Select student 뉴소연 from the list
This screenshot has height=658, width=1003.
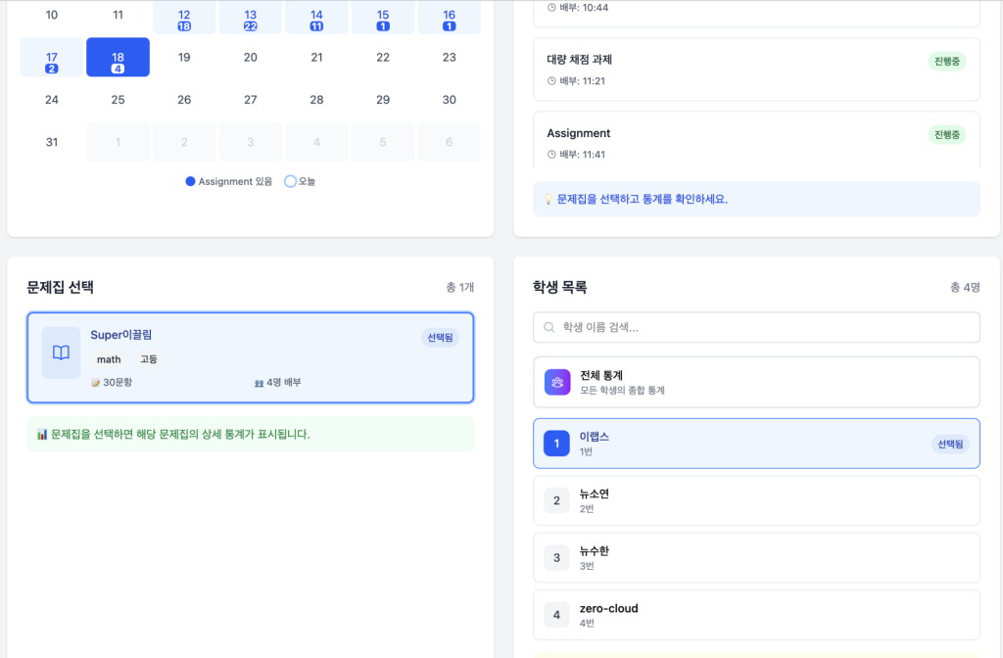[x=756, y=500]
